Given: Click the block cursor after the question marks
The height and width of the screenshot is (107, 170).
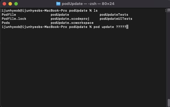Looking at the screenshot, I should click(127, 27).
